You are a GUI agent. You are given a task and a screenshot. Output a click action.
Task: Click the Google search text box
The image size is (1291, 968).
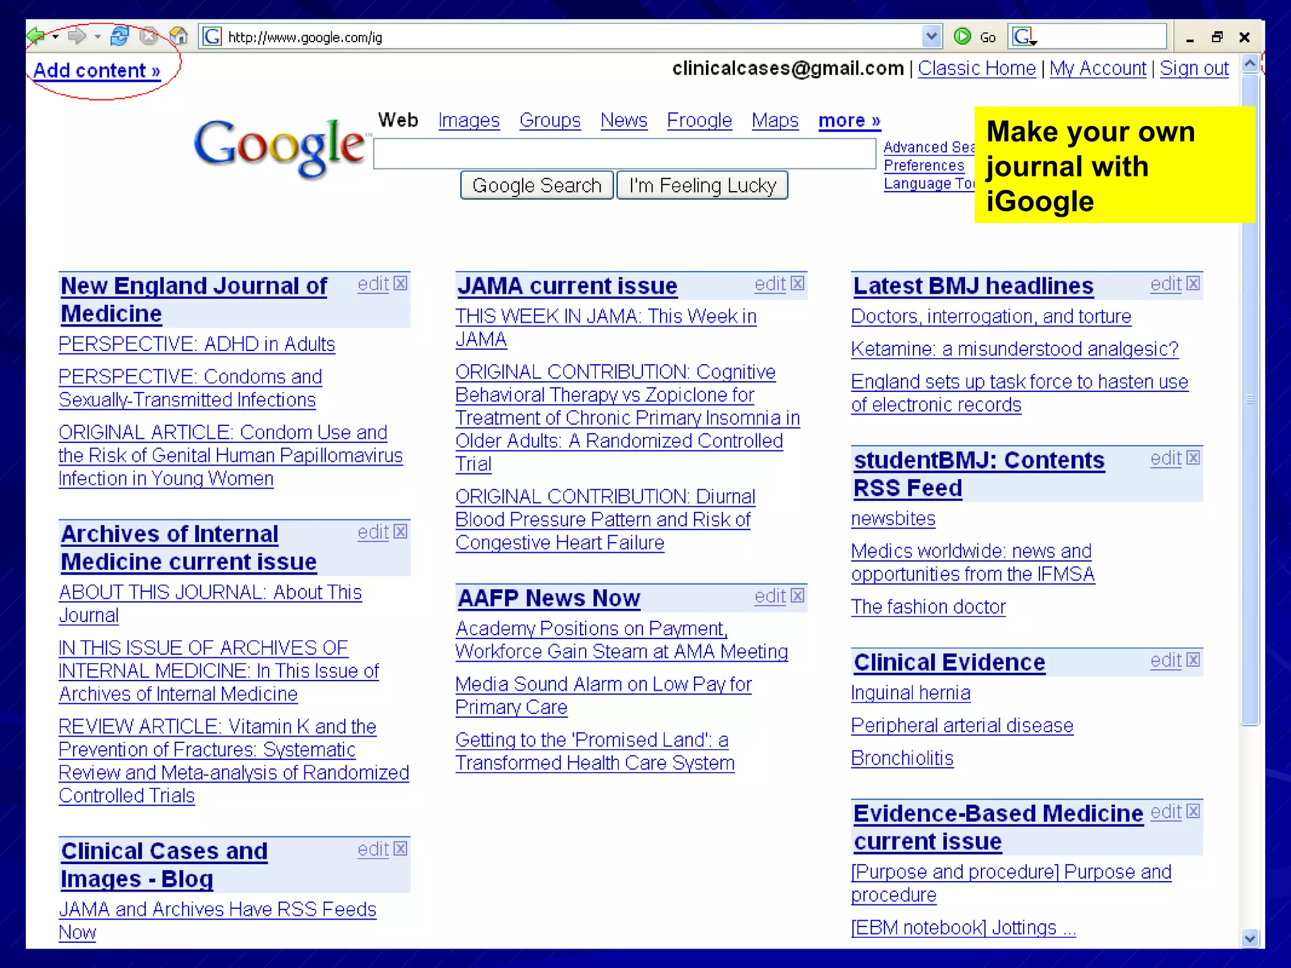click(625, 154)
